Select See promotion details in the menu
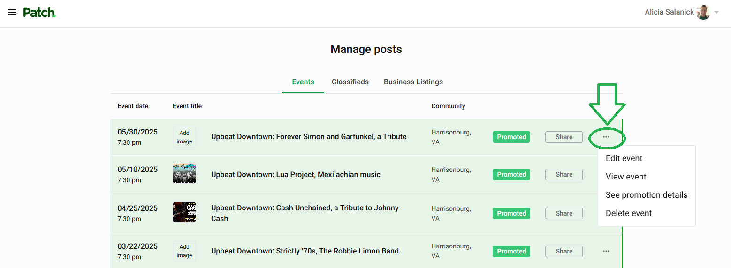Screen dimensions: 731x268 647,195
